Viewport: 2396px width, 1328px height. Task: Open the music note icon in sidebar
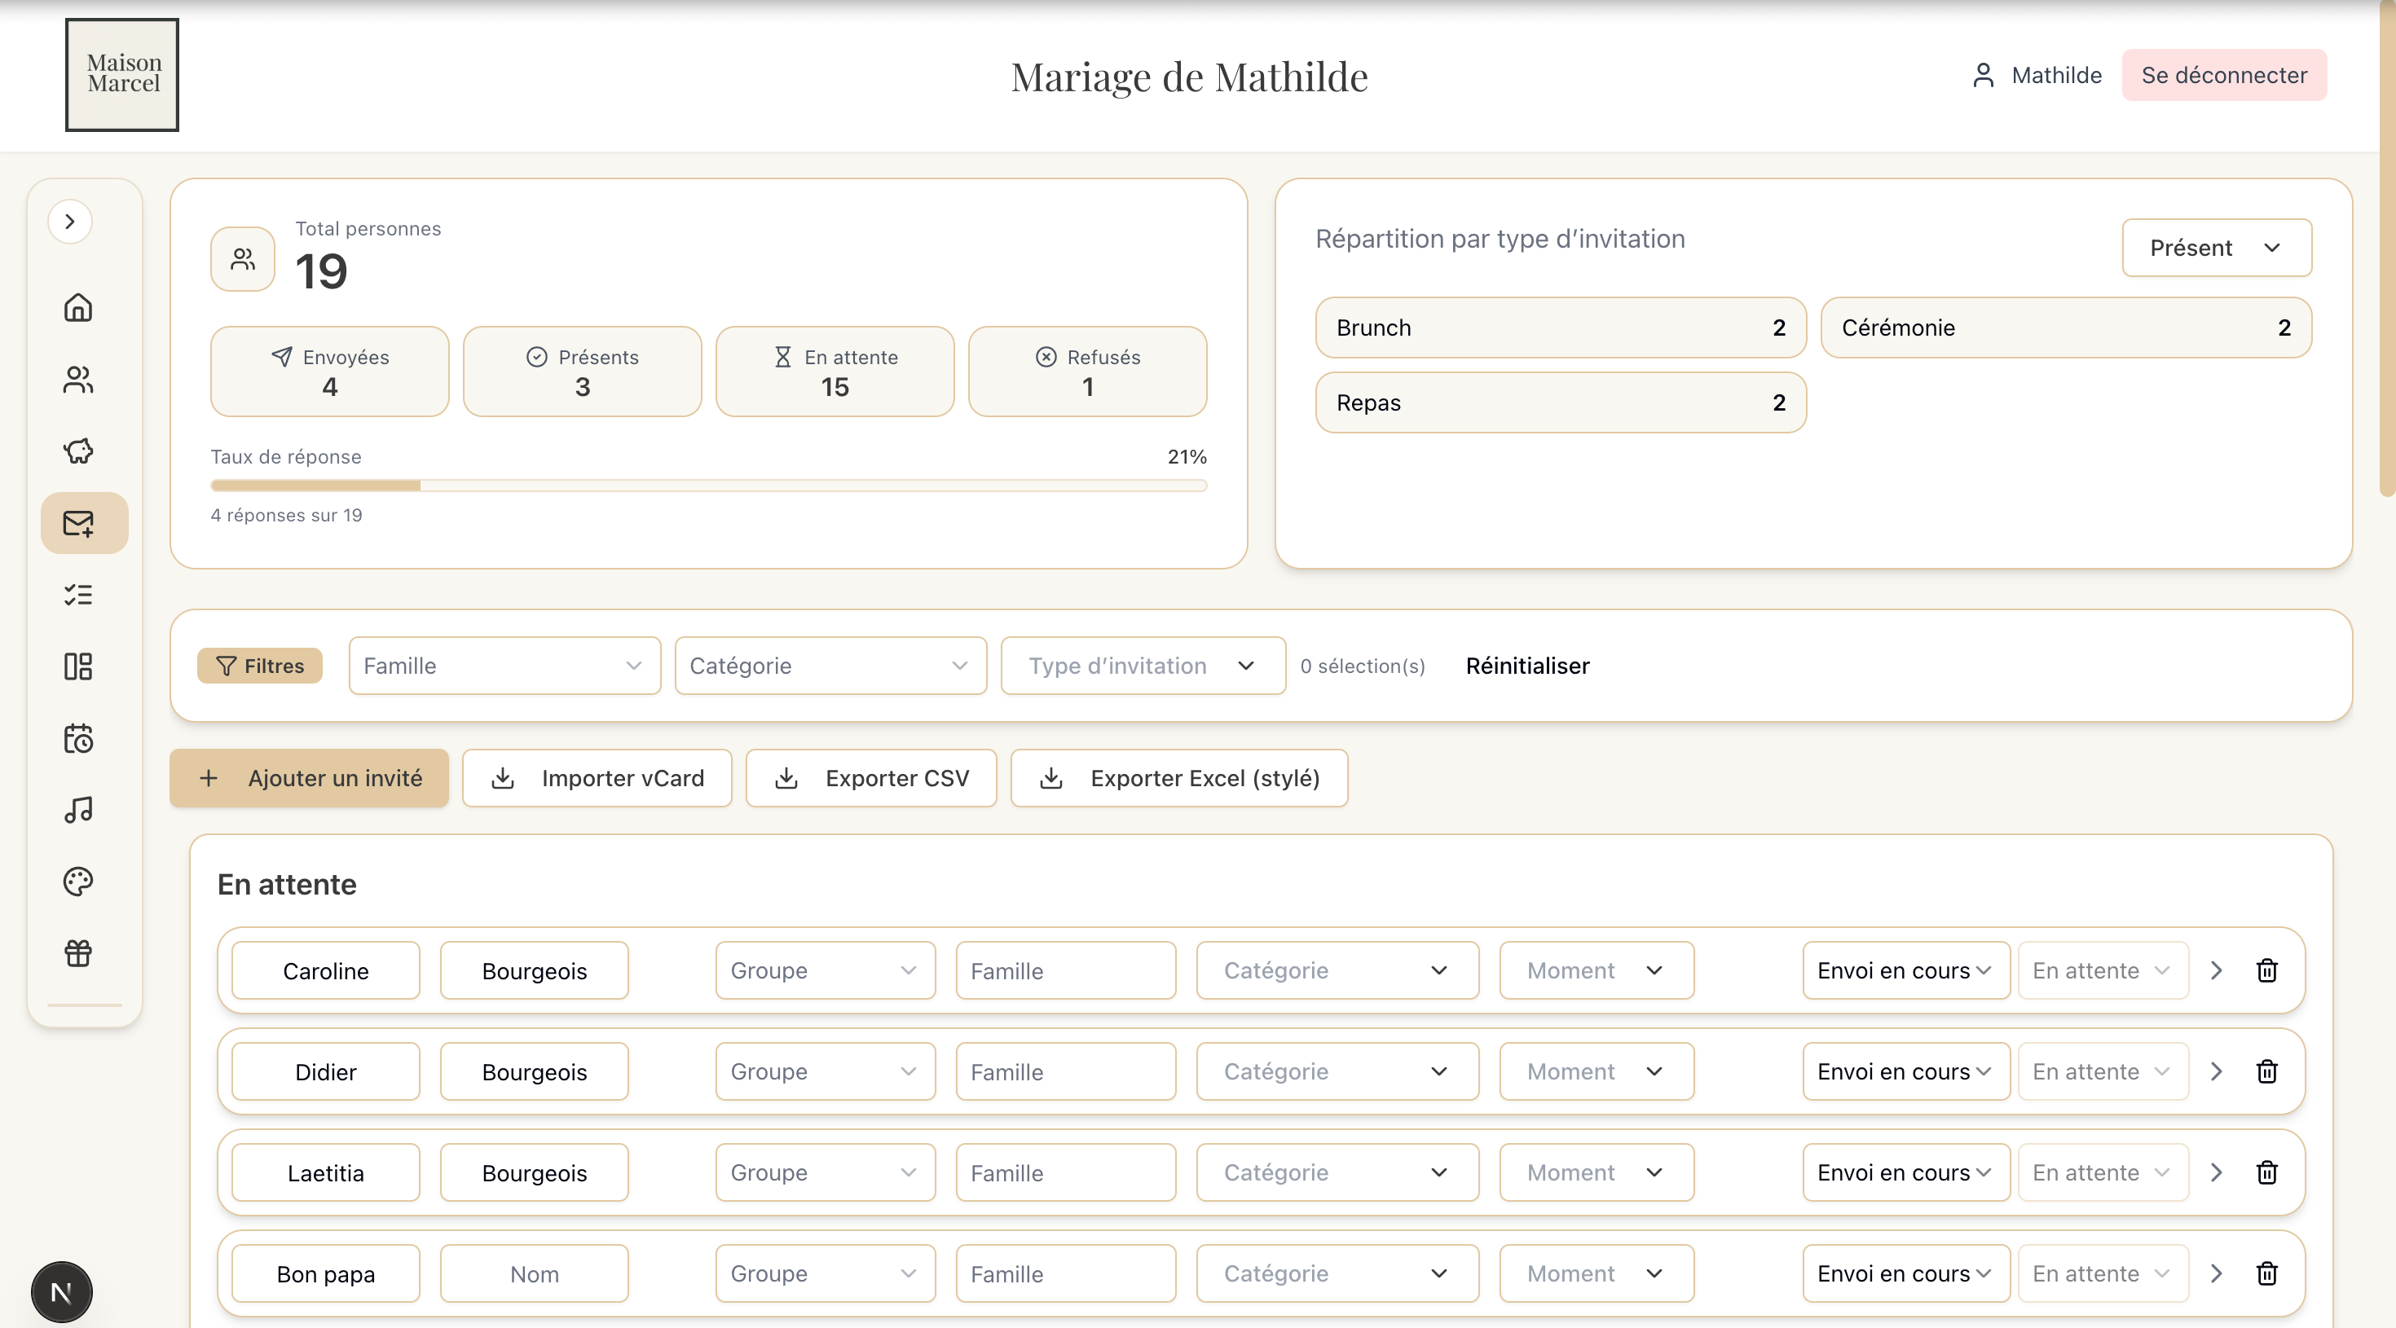(78, 810)
